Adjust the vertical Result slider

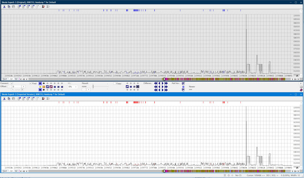click(93, 87)
